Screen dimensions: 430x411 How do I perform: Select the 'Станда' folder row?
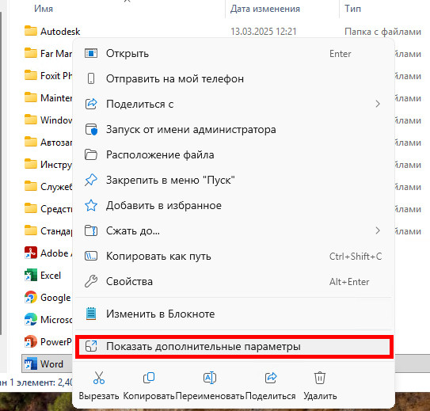pyautogui.click(x=48, y=231)
